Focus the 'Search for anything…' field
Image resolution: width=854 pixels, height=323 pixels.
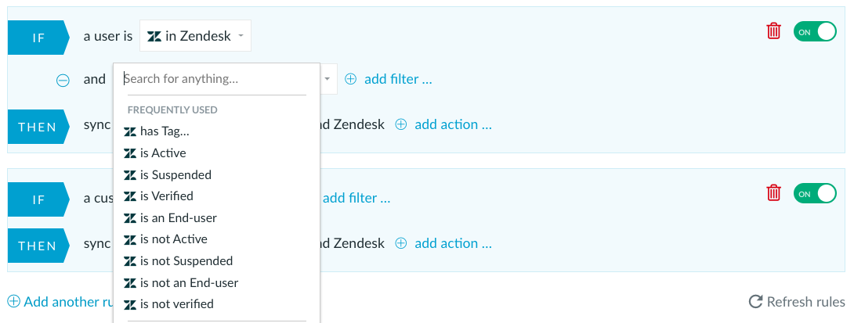pyautogui.click(x=215, y=79)
